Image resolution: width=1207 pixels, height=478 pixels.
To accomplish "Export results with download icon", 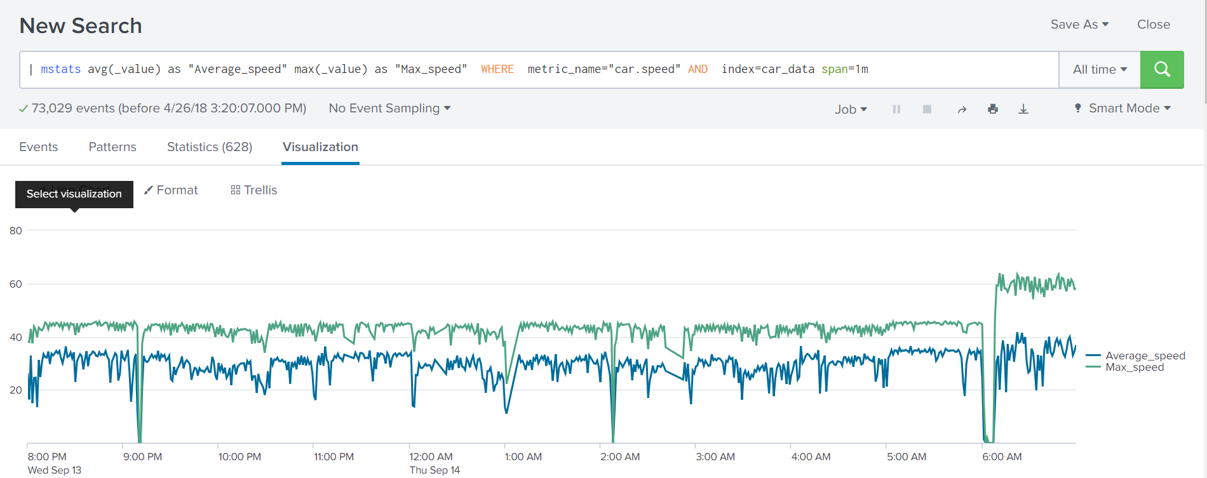I will (x=1023, y=109).
